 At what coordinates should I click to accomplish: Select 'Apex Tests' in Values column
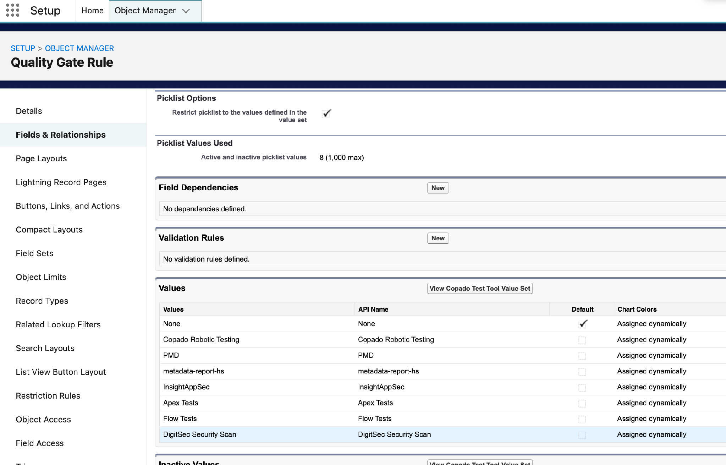[x=181, y=403]
